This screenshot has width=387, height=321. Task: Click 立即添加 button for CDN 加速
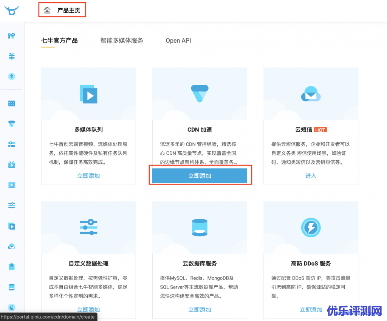click(x=200, y=176)
